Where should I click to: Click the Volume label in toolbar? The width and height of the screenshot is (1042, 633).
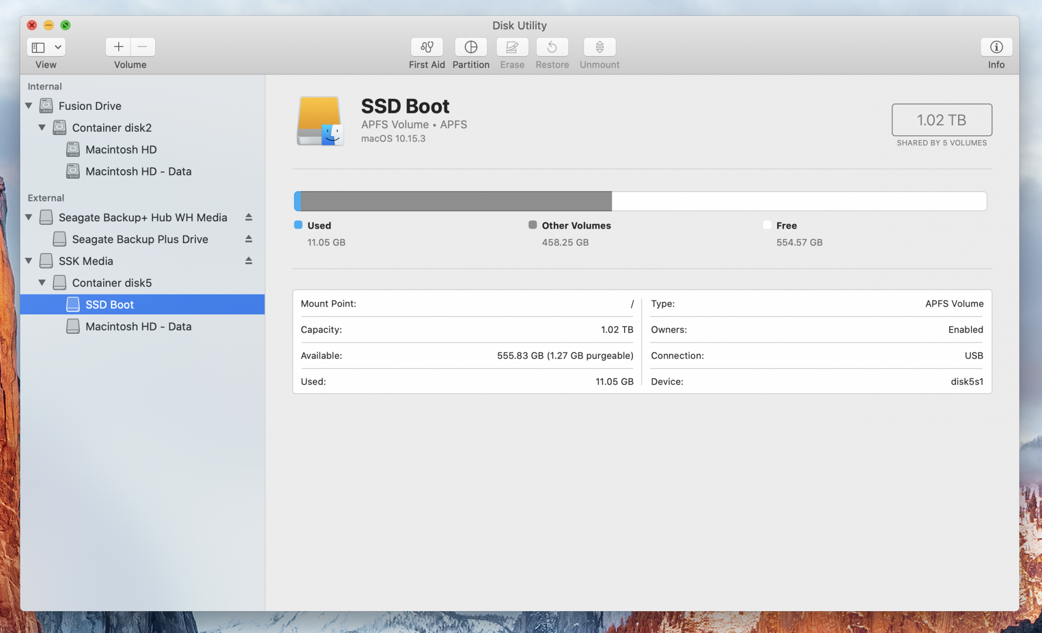tap(130, 65)
